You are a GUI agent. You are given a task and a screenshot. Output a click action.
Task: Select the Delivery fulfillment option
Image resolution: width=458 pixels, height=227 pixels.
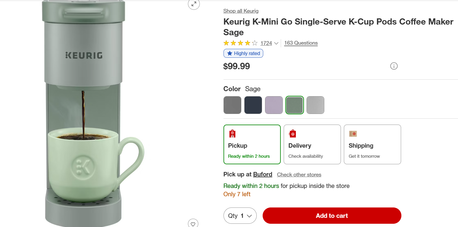(312, 144)
